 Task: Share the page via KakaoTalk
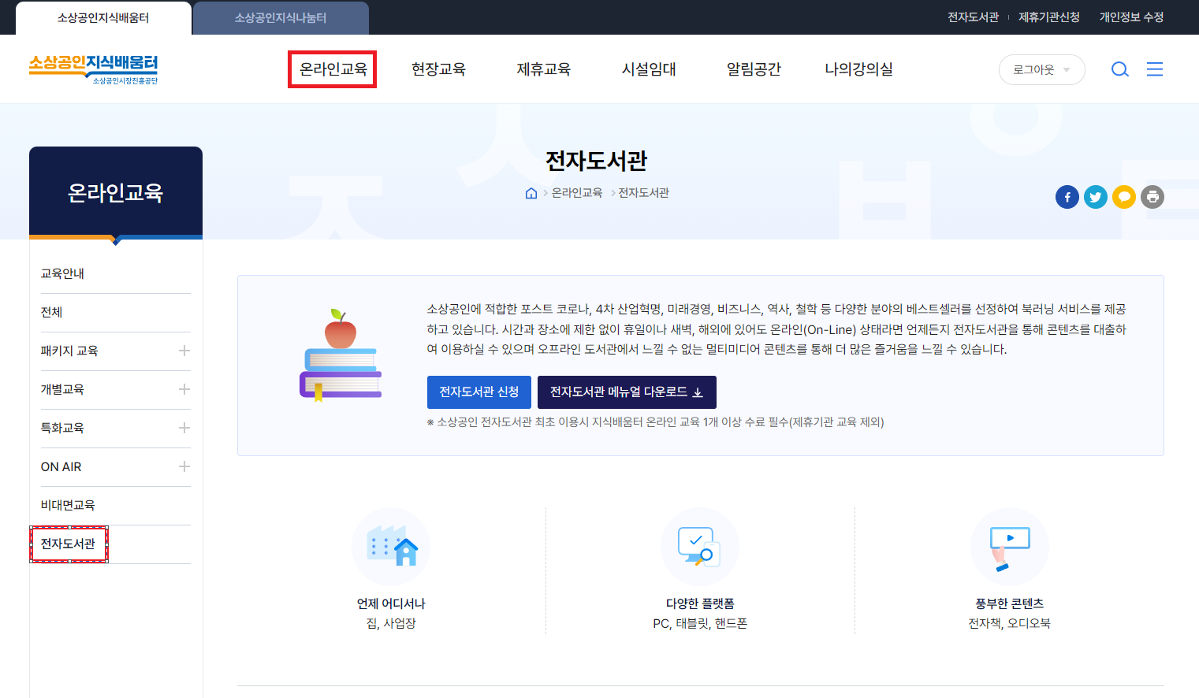[1123, 197]
